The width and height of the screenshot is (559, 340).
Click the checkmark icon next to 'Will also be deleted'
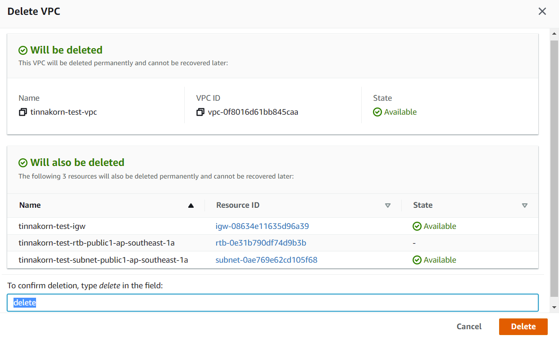pos(23,162)
